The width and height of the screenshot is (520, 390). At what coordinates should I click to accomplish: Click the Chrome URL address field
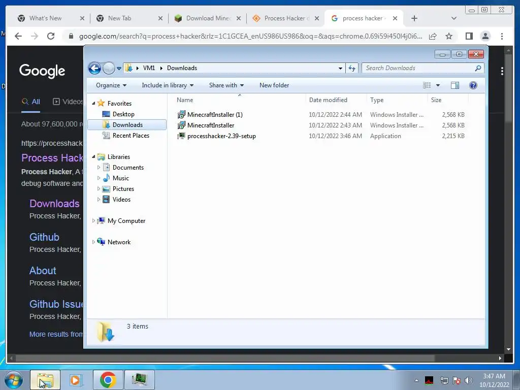(x=251, y=36)
